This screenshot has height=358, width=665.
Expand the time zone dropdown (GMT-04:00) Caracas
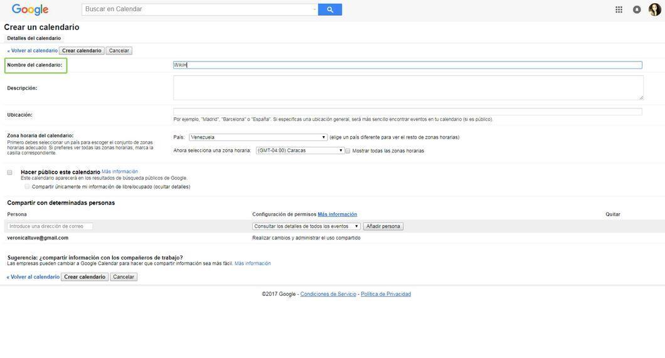[300, 150]
